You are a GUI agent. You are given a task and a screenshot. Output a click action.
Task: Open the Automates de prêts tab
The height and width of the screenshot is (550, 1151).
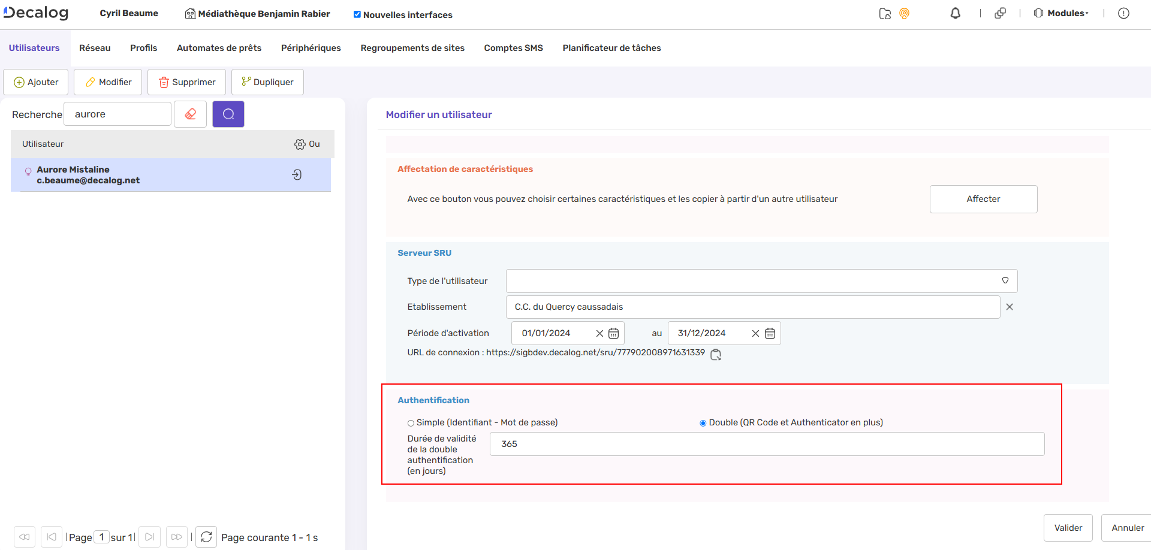pos(218,47)
